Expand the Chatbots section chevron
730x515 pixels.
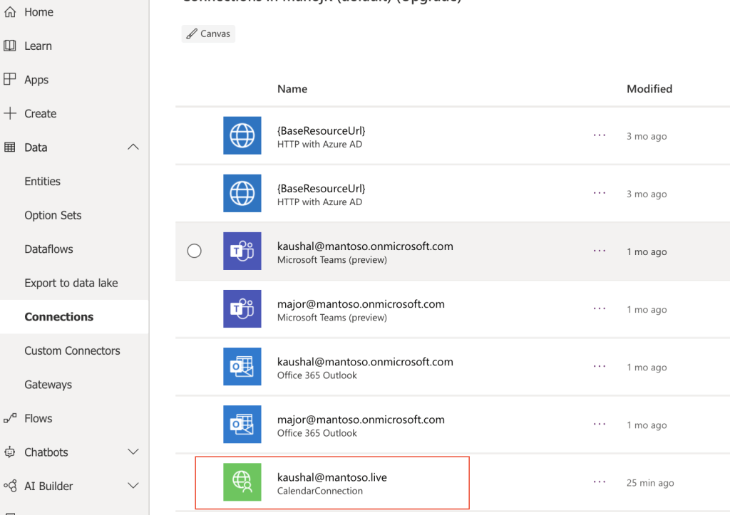(x=133, y=452)
